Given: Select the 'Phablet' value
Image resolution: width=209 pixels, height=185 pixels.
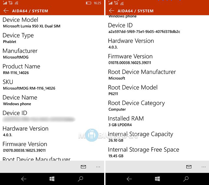Looking at the screenshot, I should (9, 42).
